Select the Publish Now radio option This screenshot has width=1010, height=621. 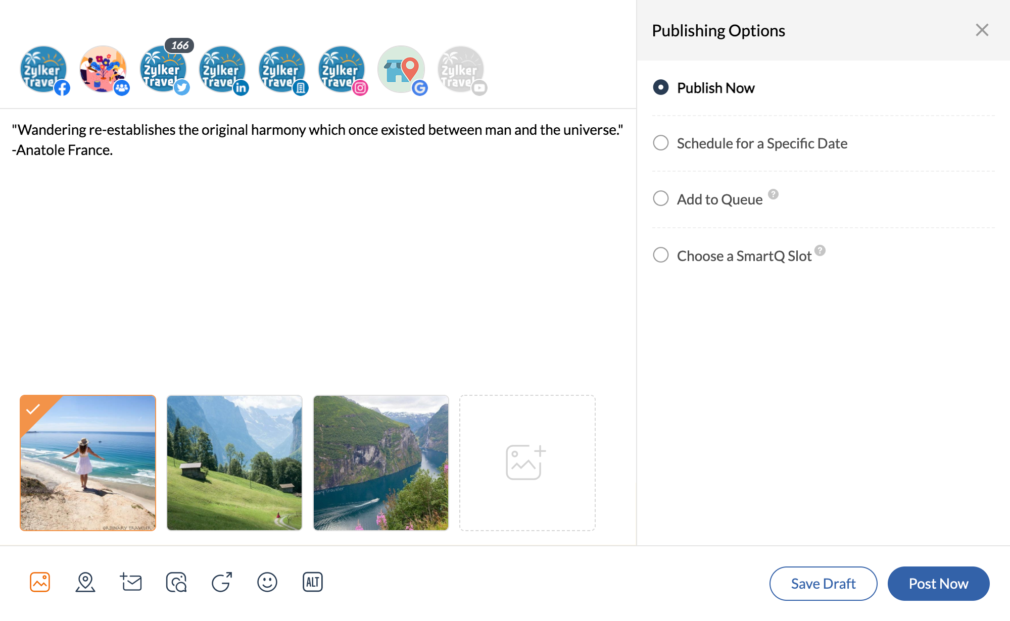coord(661,87)
